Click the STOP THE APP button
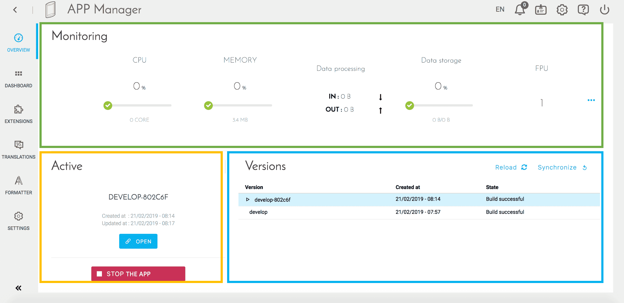This screenshot has width=624, height=303. [x=138, y=274]
